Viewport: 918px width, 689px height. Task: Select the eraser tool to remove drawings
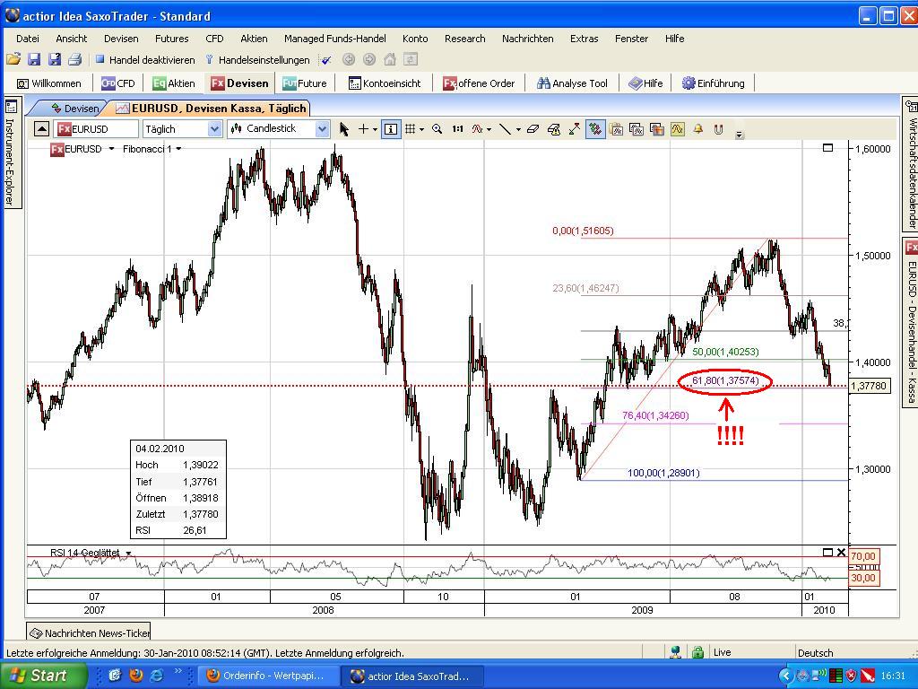pos(533,128)
